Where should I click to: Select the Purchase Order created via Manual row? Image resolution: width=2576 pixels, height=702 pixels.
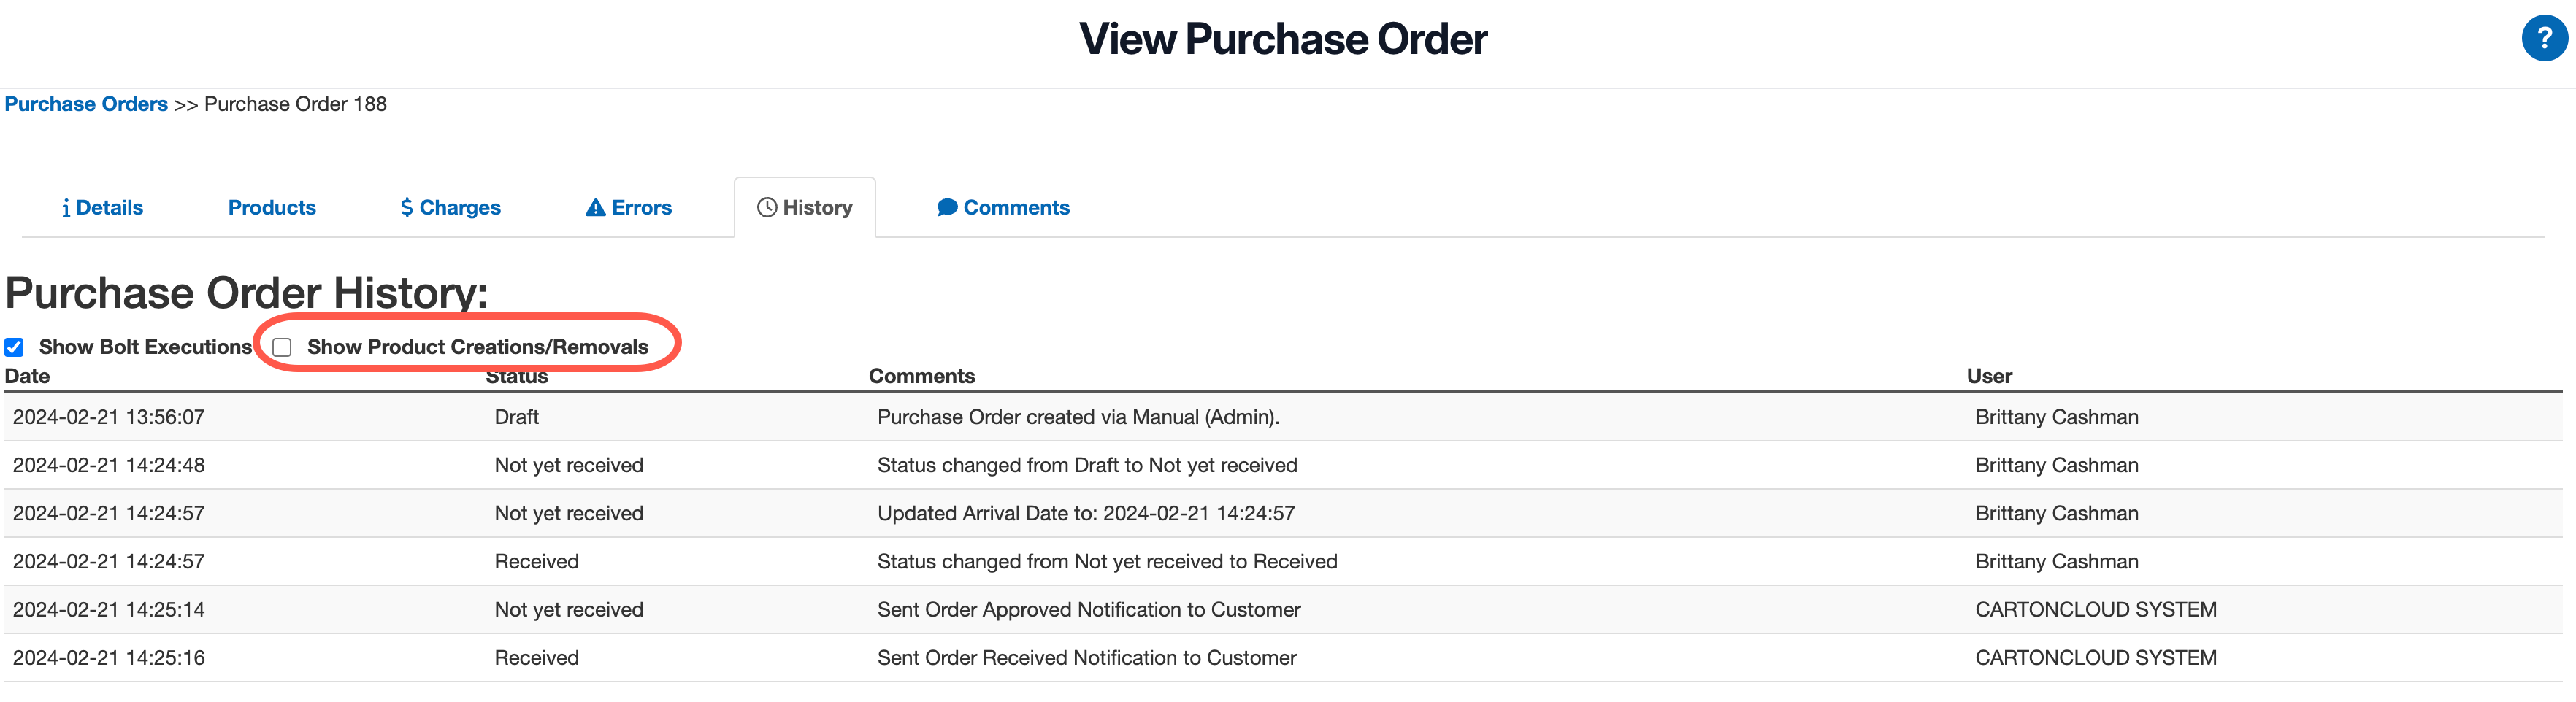[x=1078, y=417]
